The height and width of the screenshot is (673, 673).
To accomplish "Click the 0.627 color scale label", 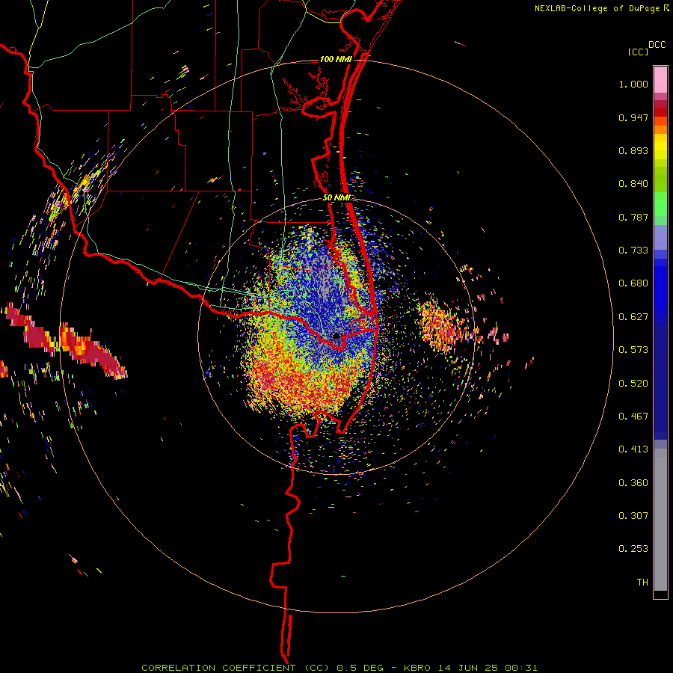I will 633,317.
